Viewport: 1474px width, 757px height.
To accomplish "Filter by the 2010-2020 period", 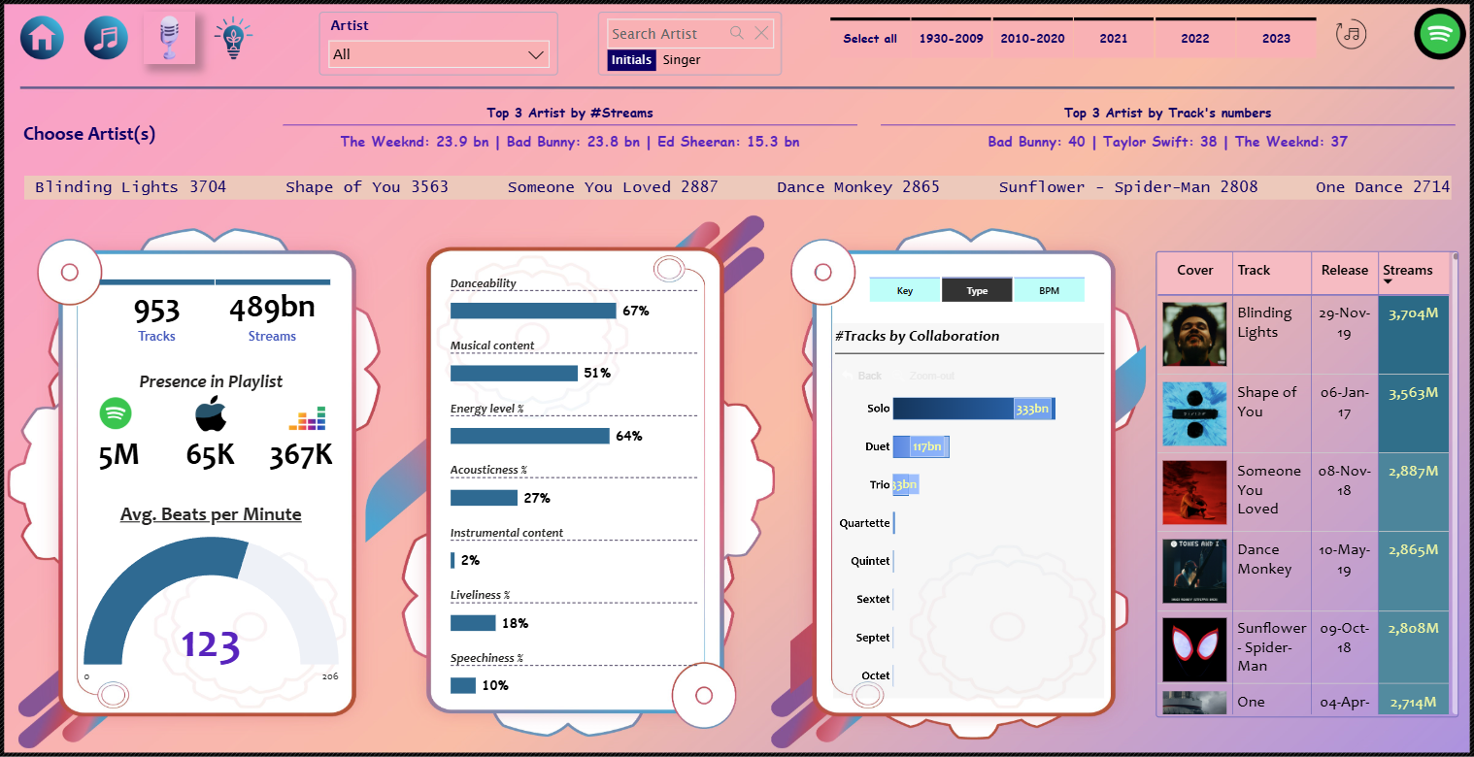I will 1032,39.
